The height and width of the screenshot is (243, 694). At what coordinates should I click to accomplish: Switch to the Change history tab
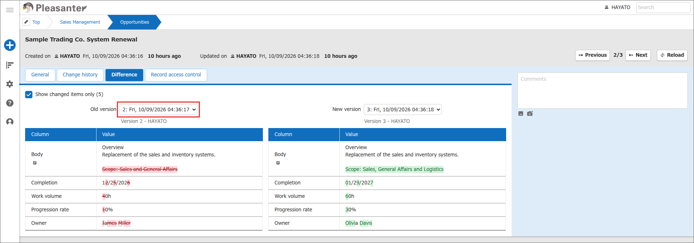[80, 75]
